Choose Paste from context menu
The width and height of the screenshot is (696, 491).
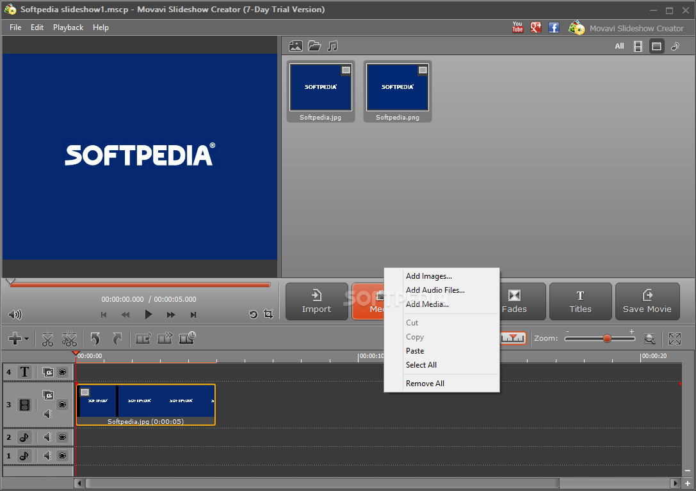pos(442,351)
